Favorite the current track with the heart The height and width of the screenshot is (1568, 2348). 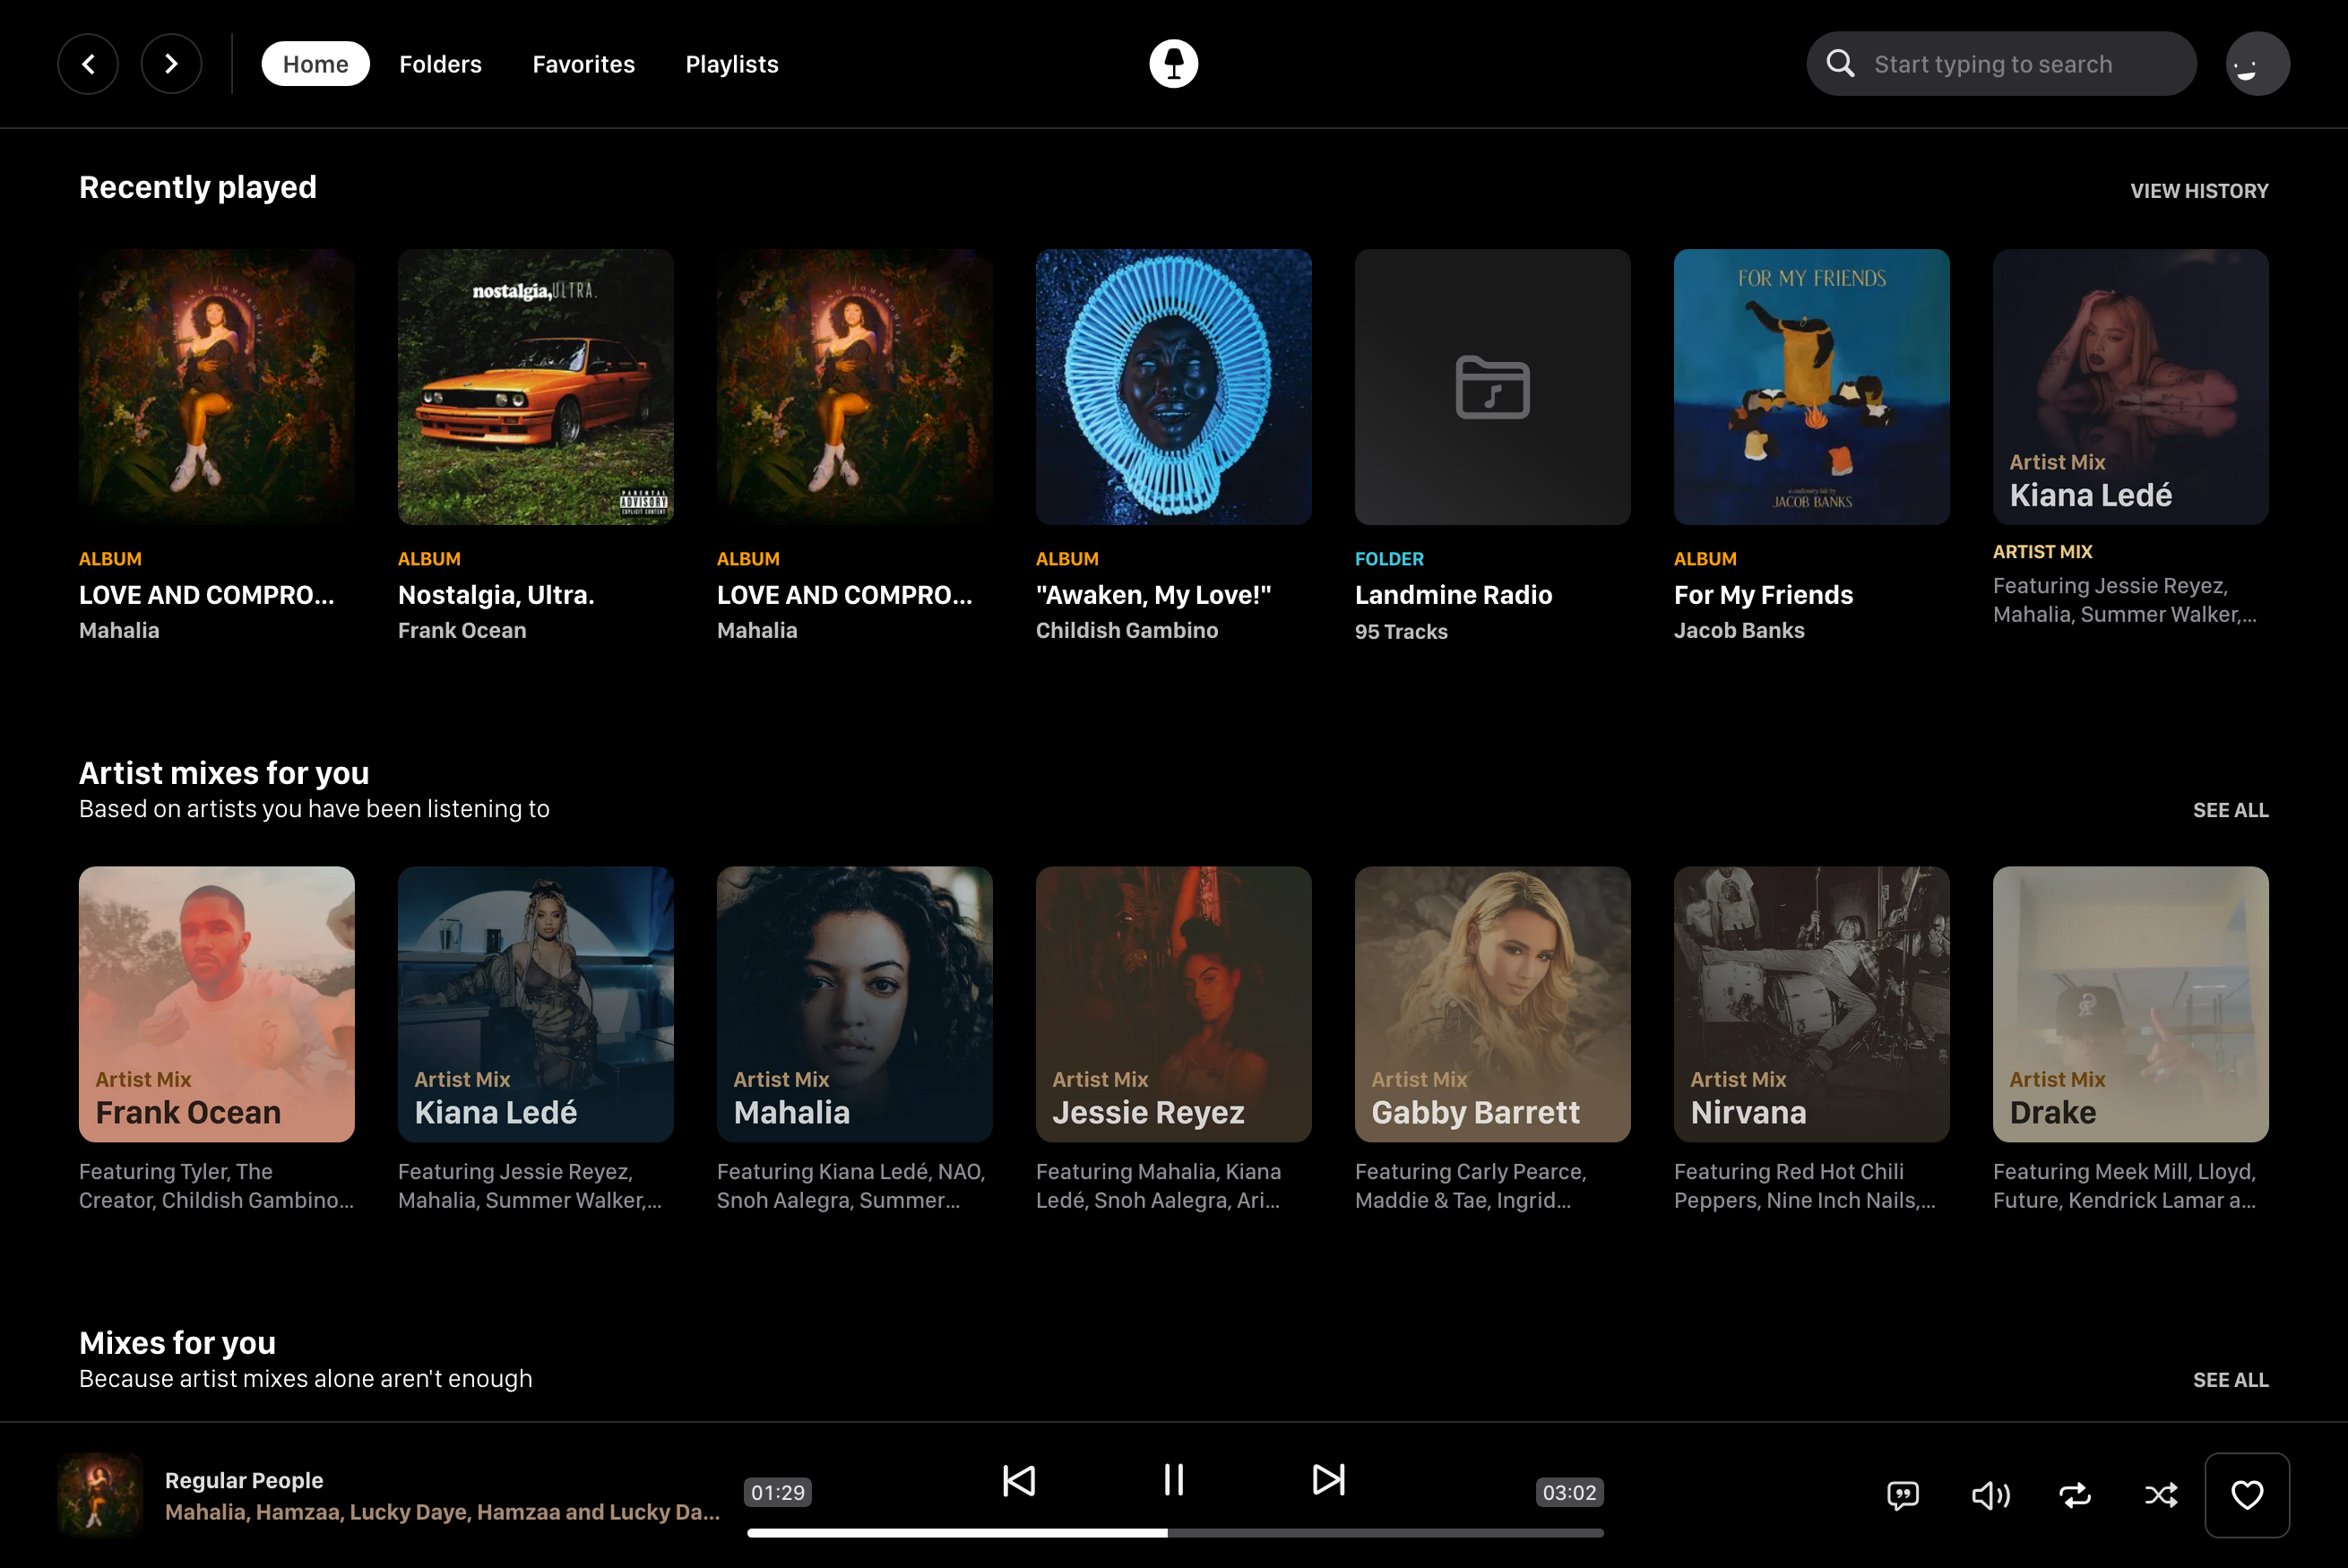coord(2247,1495)
